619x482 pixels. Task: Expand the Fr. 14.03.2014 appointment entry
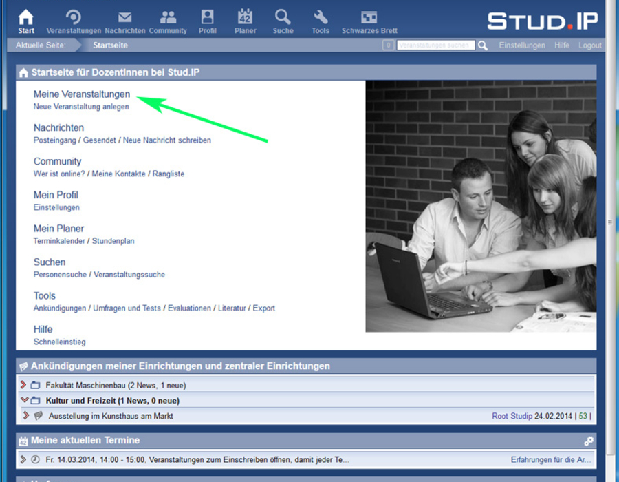[23, 459]
